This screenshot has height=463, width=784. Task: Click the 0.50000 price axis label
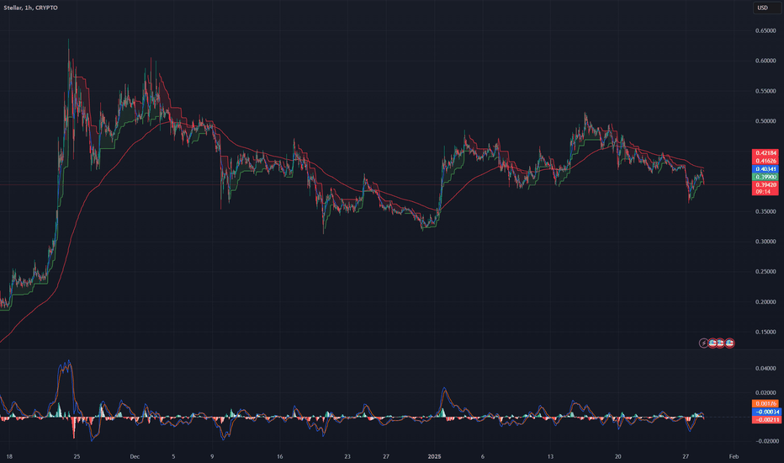click(765, 121)
